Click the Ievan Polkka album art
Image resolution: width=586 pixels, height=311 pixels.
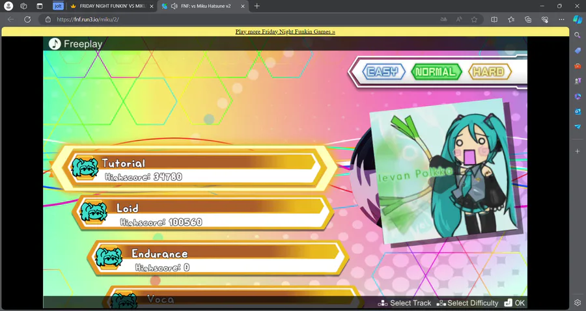pos(443,170)
